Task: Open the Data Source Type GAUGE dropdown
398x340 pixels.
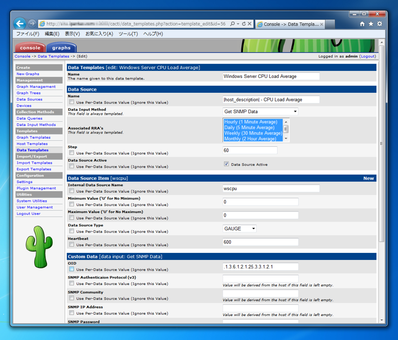Action: [239, 229]
